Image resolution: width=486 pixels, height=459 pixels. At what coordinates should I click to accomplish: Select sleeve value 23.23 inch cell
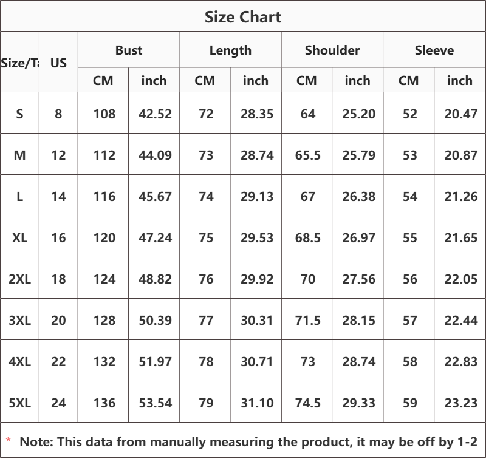[x=460, y=403]
